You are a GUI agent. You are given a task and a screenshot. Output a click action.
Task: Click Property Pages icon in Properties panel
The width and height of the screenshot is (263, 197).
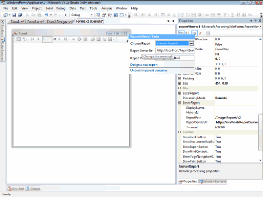click(208, 33)
